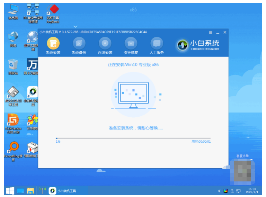Image resolution: width=266 pixels, height=197 pixels.
Task: Select the 在线安装 tab
Action: tap(105, 46)
